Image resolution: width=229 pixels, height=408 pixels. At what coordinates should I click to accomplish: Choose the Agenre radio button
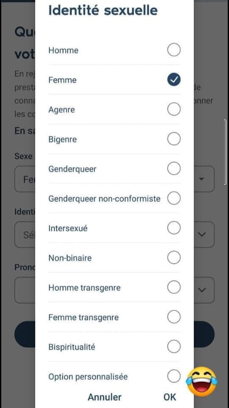click(x=174, y=109)
